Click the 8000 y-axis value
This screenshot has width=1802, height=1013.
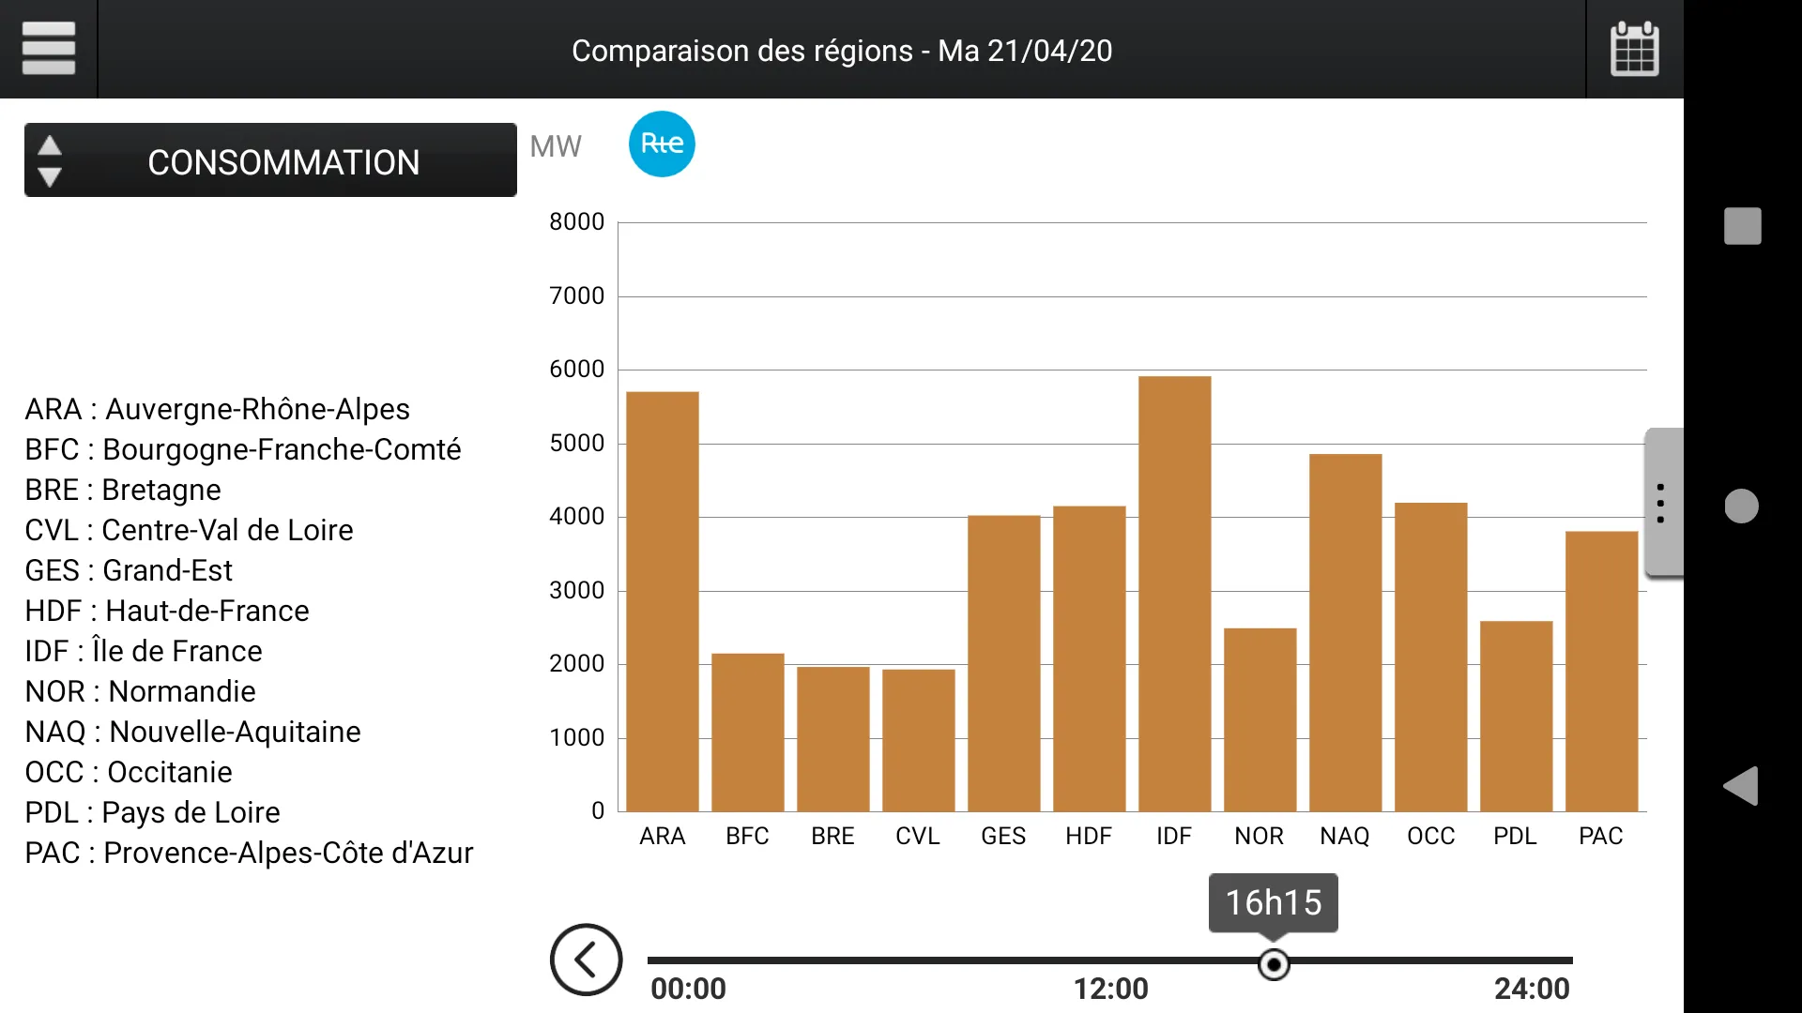point(577,222)
